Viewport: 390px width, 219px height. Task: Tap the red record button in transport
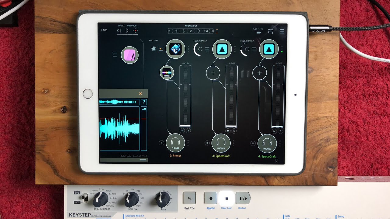(x=136, y=30)
